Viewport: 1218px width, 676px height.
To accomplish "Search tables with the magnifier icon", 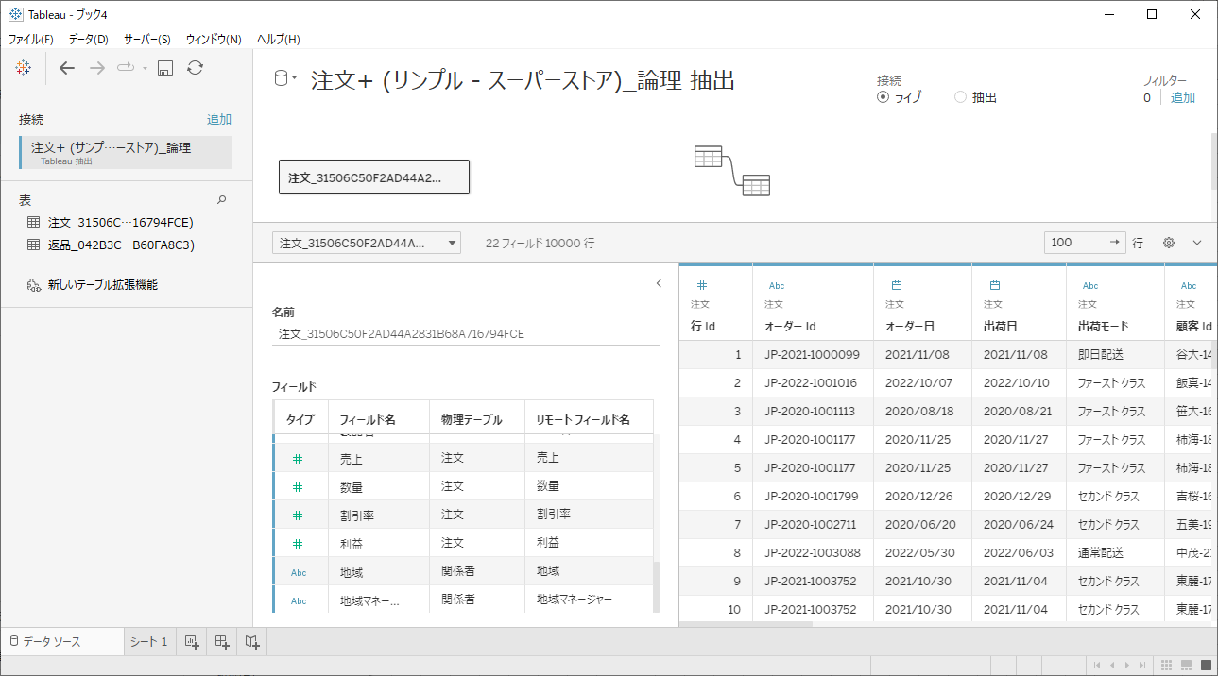I will click(222, 200).
